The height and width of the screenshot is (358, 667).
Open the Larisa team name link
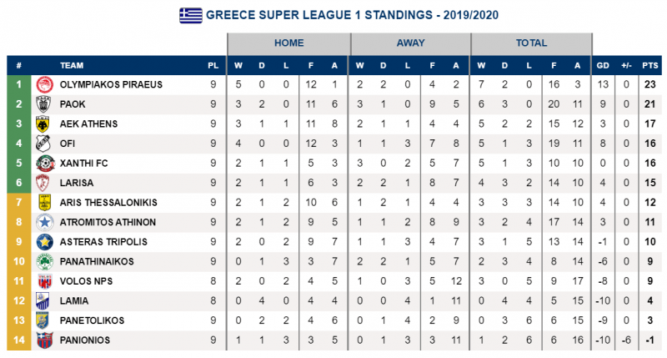[77, 183]
